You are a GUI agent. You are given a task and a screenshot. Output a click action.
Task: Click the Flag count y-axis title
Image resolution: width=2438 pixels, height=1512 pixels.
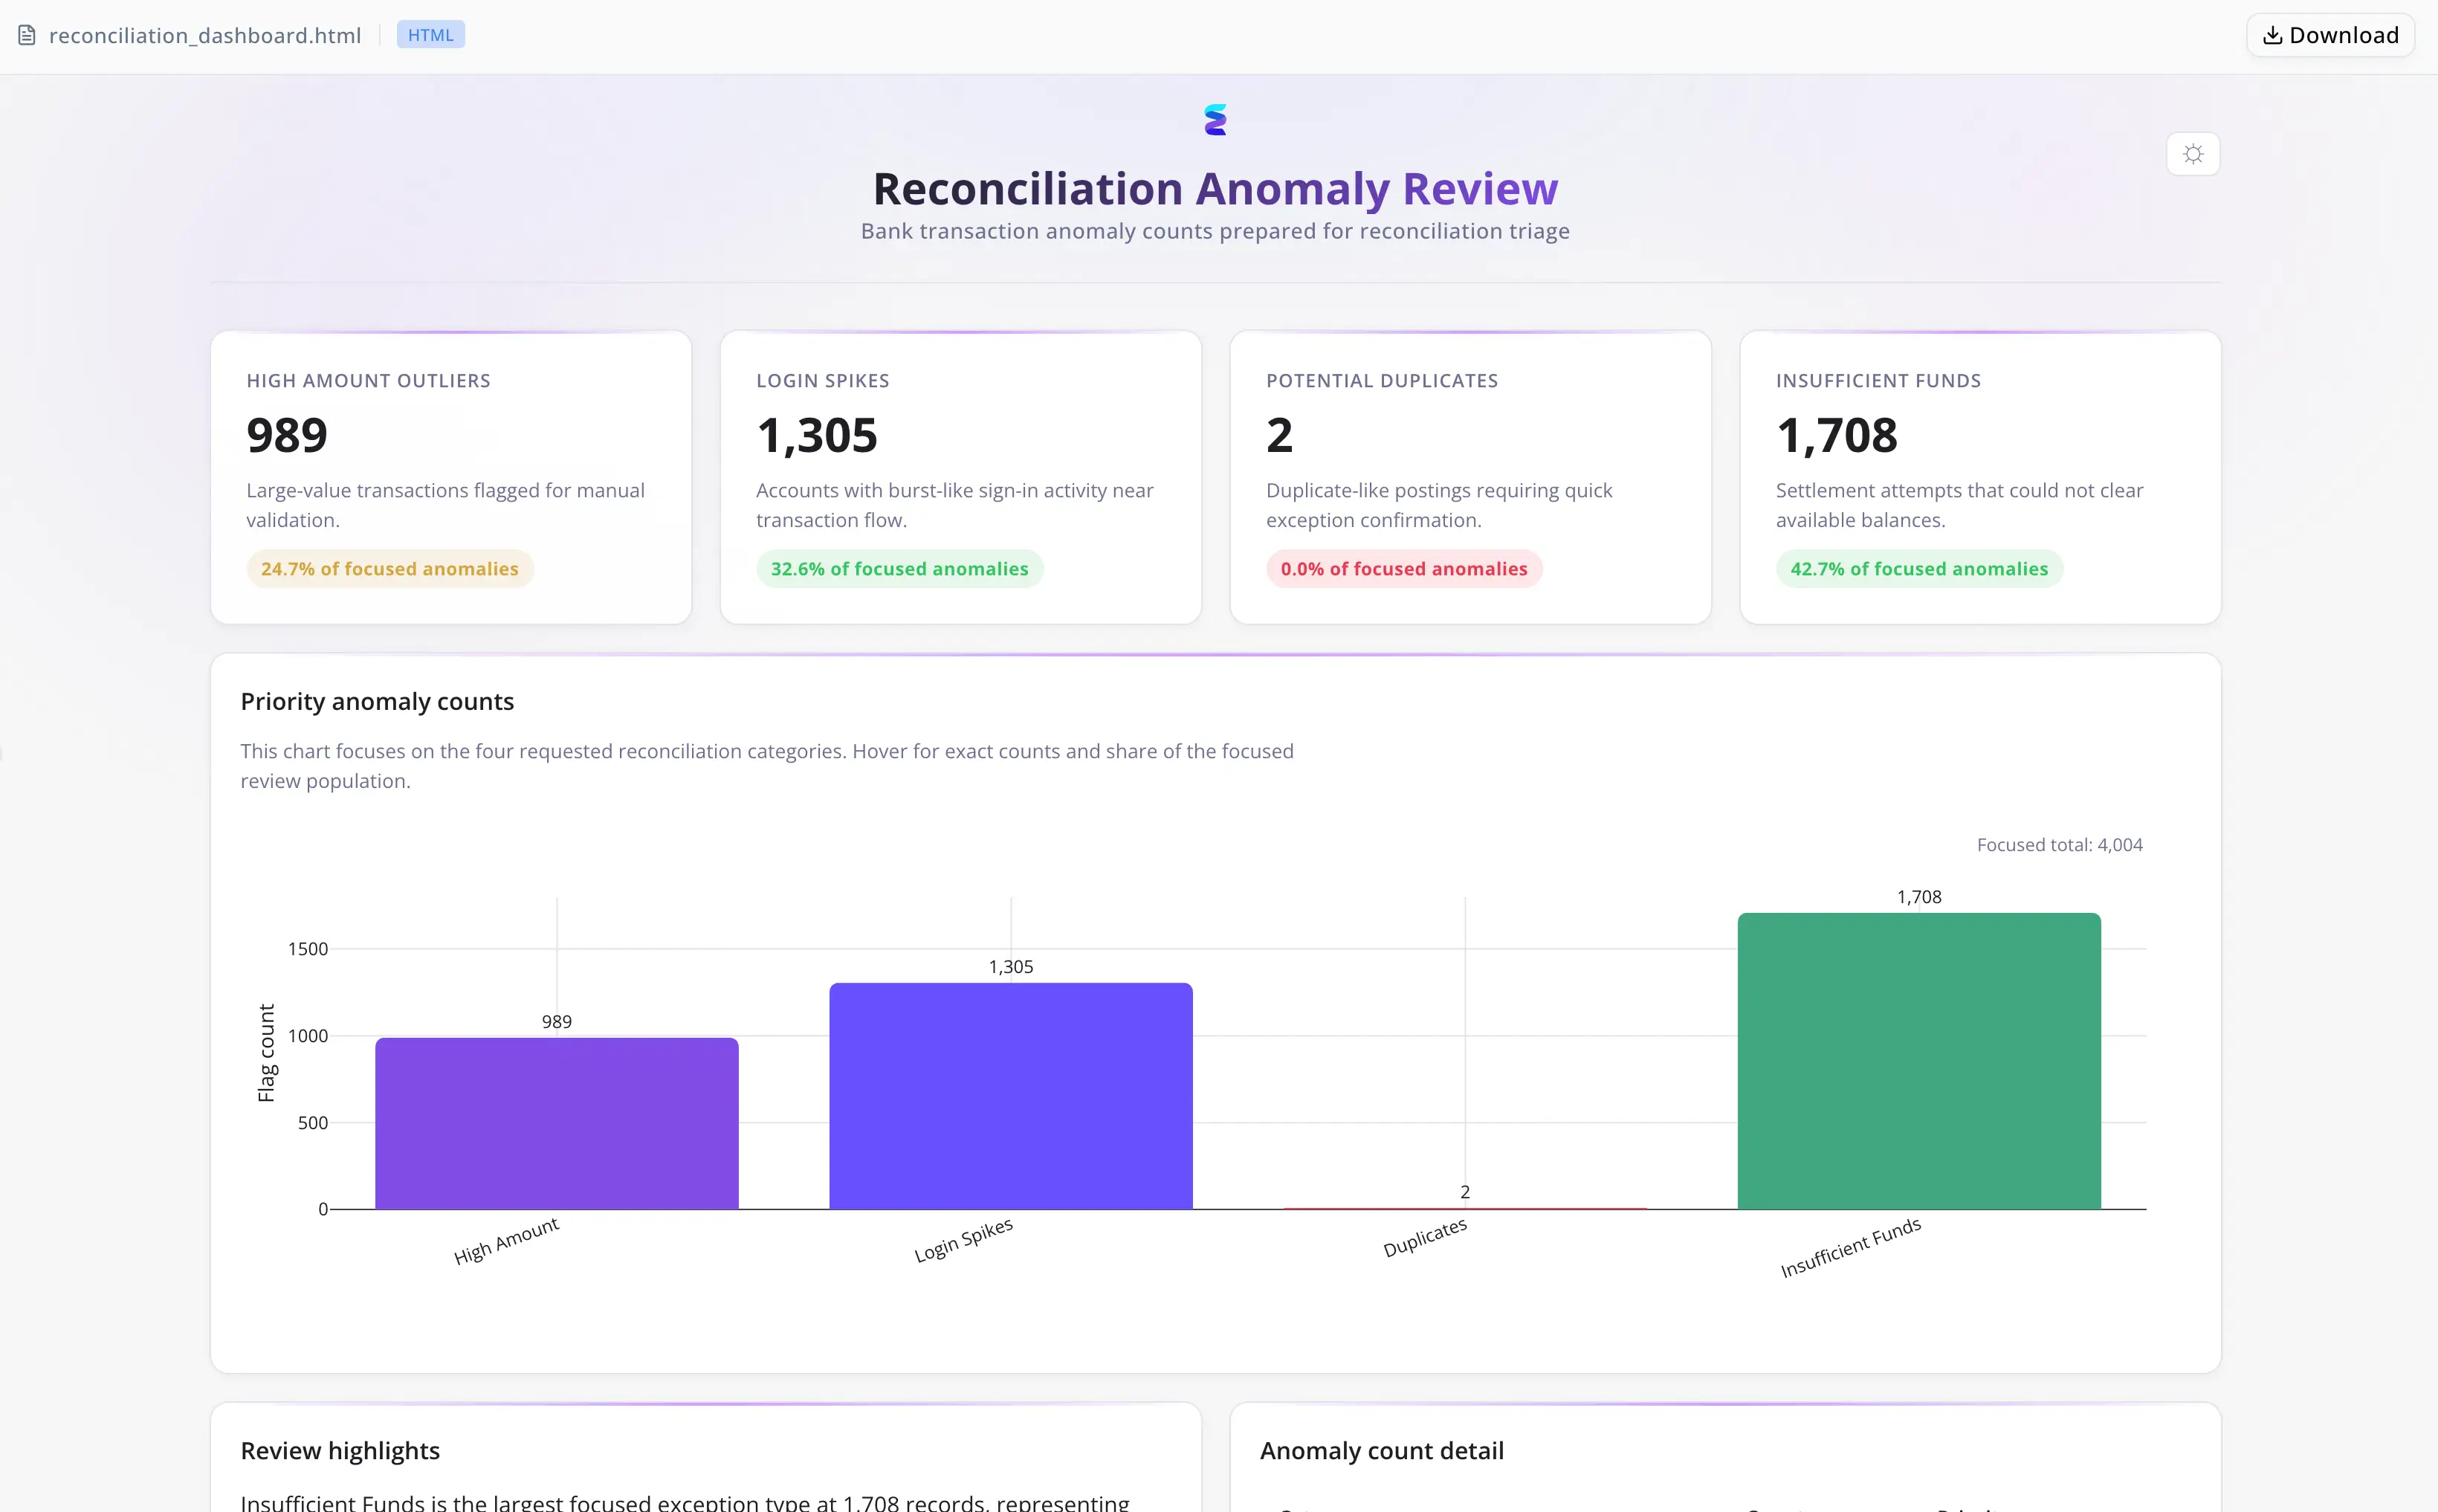[266, 1053]
